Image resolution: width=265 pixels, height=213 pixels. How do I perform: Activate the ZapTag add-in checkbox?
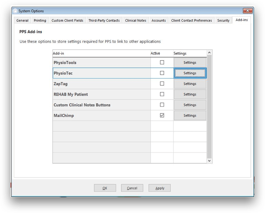pyautogui.click(x=162, y=84)
